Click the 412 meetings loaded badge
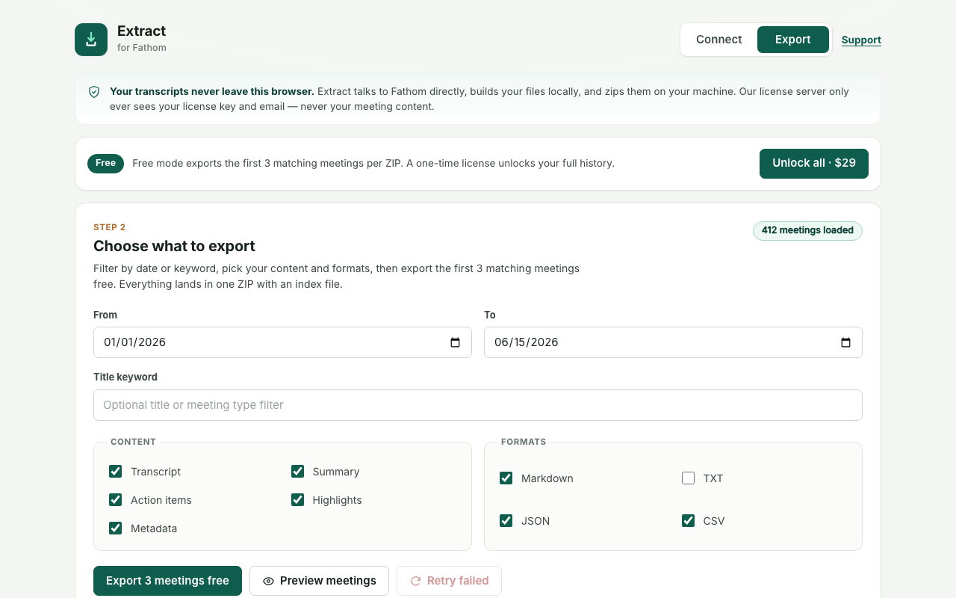The image size is (956, 598). [807, 231]
